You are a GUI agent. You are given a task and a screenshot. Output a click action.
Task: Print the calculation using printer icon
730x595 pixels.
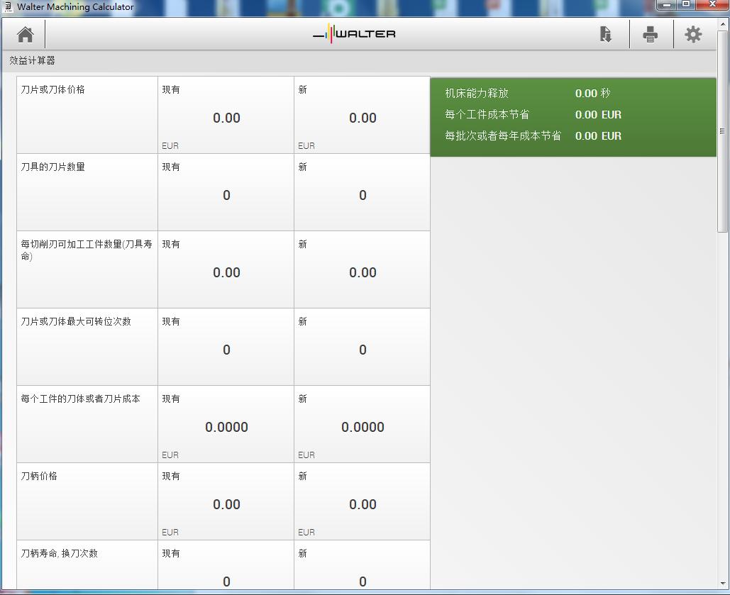[x=650, y=34]
